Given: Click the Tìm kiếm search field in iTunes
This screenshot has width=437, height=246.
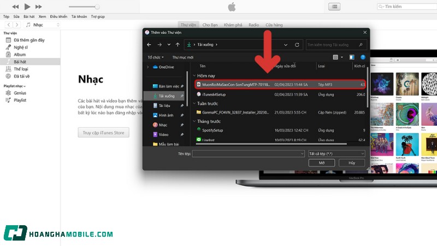Looking at the screenshot, I should click(x=407, y=7).
